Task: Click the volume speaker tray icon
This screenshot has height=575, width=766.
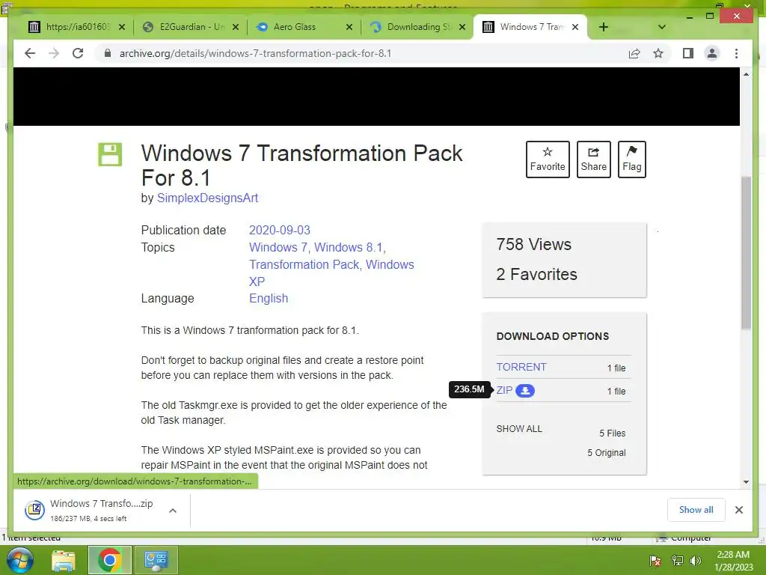Action: pyautogui.click(x=695, y=561)
